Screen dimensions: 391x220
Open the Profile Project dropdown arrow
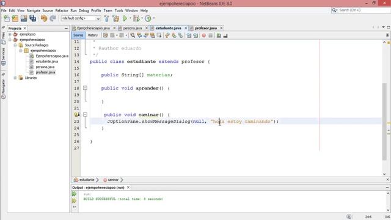(x=154, y=18)
